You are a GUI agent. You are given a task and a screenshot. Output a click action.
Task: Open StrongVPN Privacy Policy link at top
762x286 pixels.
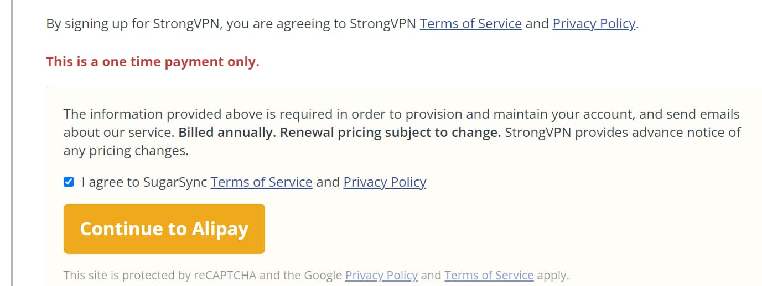tap(593, 24)
